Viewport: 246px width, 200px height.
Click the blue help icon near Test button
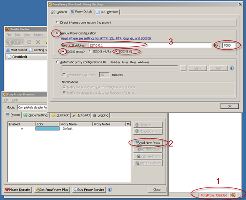tap(232, 68)
